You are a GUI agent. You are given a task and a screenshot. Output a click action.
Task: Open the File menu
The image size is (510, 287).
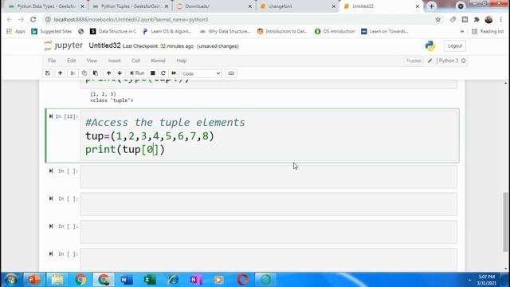click(x=52, y=61)
